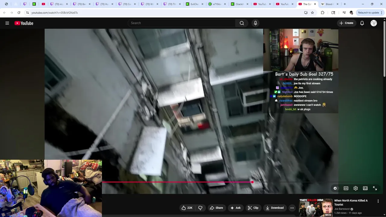Start voice search with the microphone
The width and height of the screenshot is (386, 217).
coord(255,23)
